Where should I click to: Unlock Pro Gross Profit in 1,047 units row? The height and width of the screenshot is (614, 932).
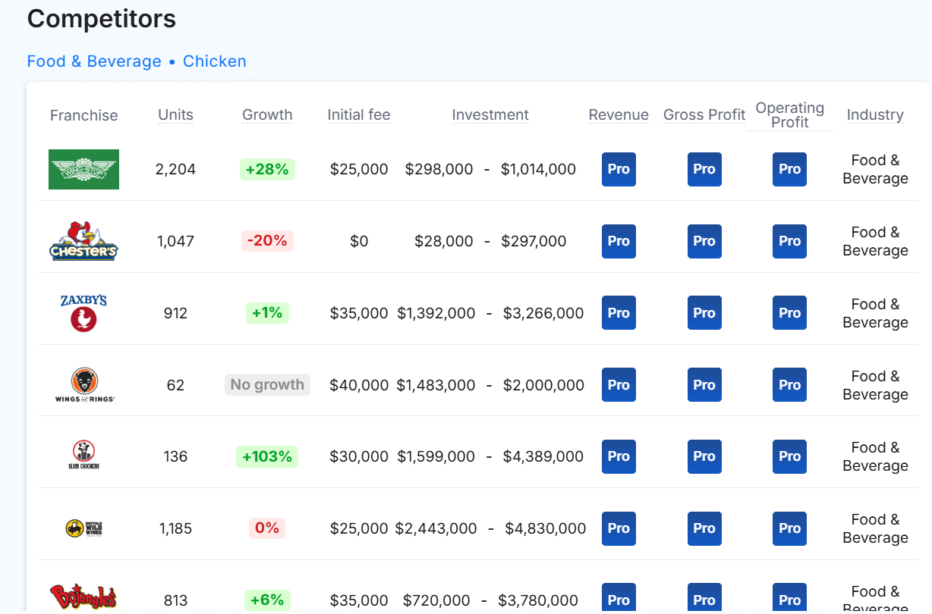click(704, 241)
